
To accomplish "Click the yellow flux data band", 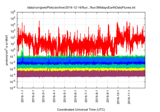I will pos(81,69).
